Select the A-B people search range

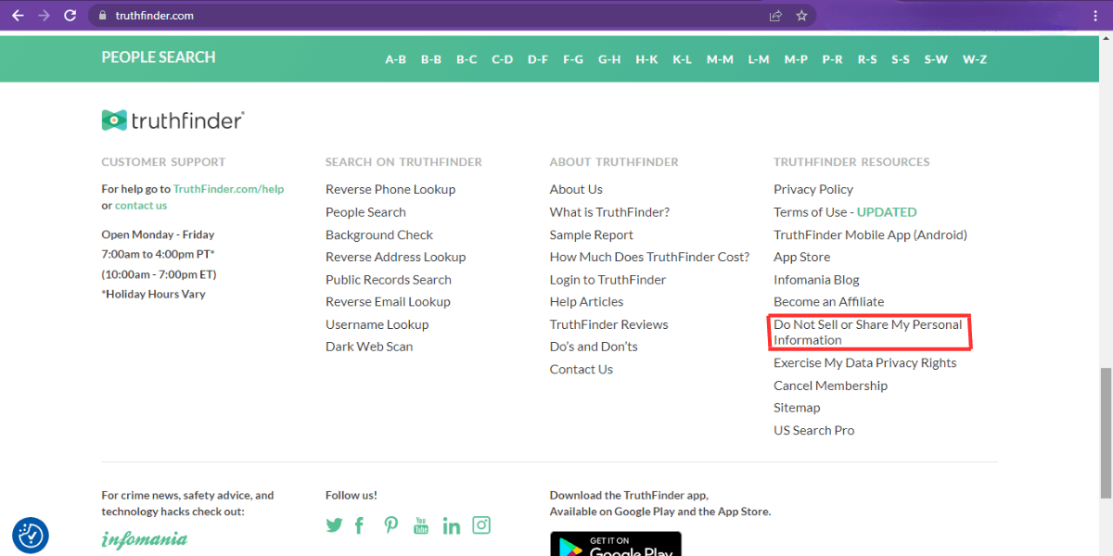396,59
